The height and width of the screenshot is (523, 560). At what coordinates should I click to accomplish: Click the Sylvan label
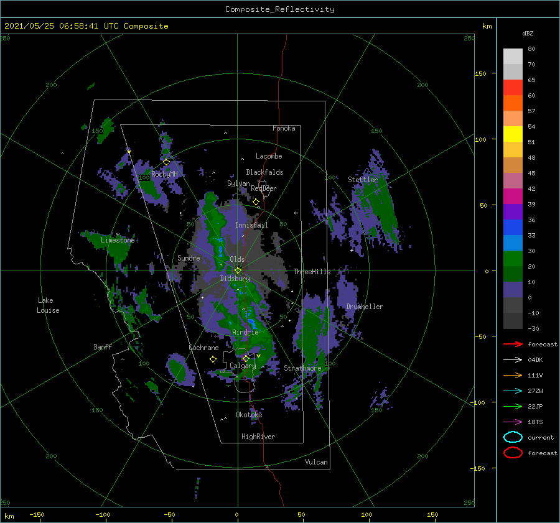pyautogui.click(x=238, y=183)
